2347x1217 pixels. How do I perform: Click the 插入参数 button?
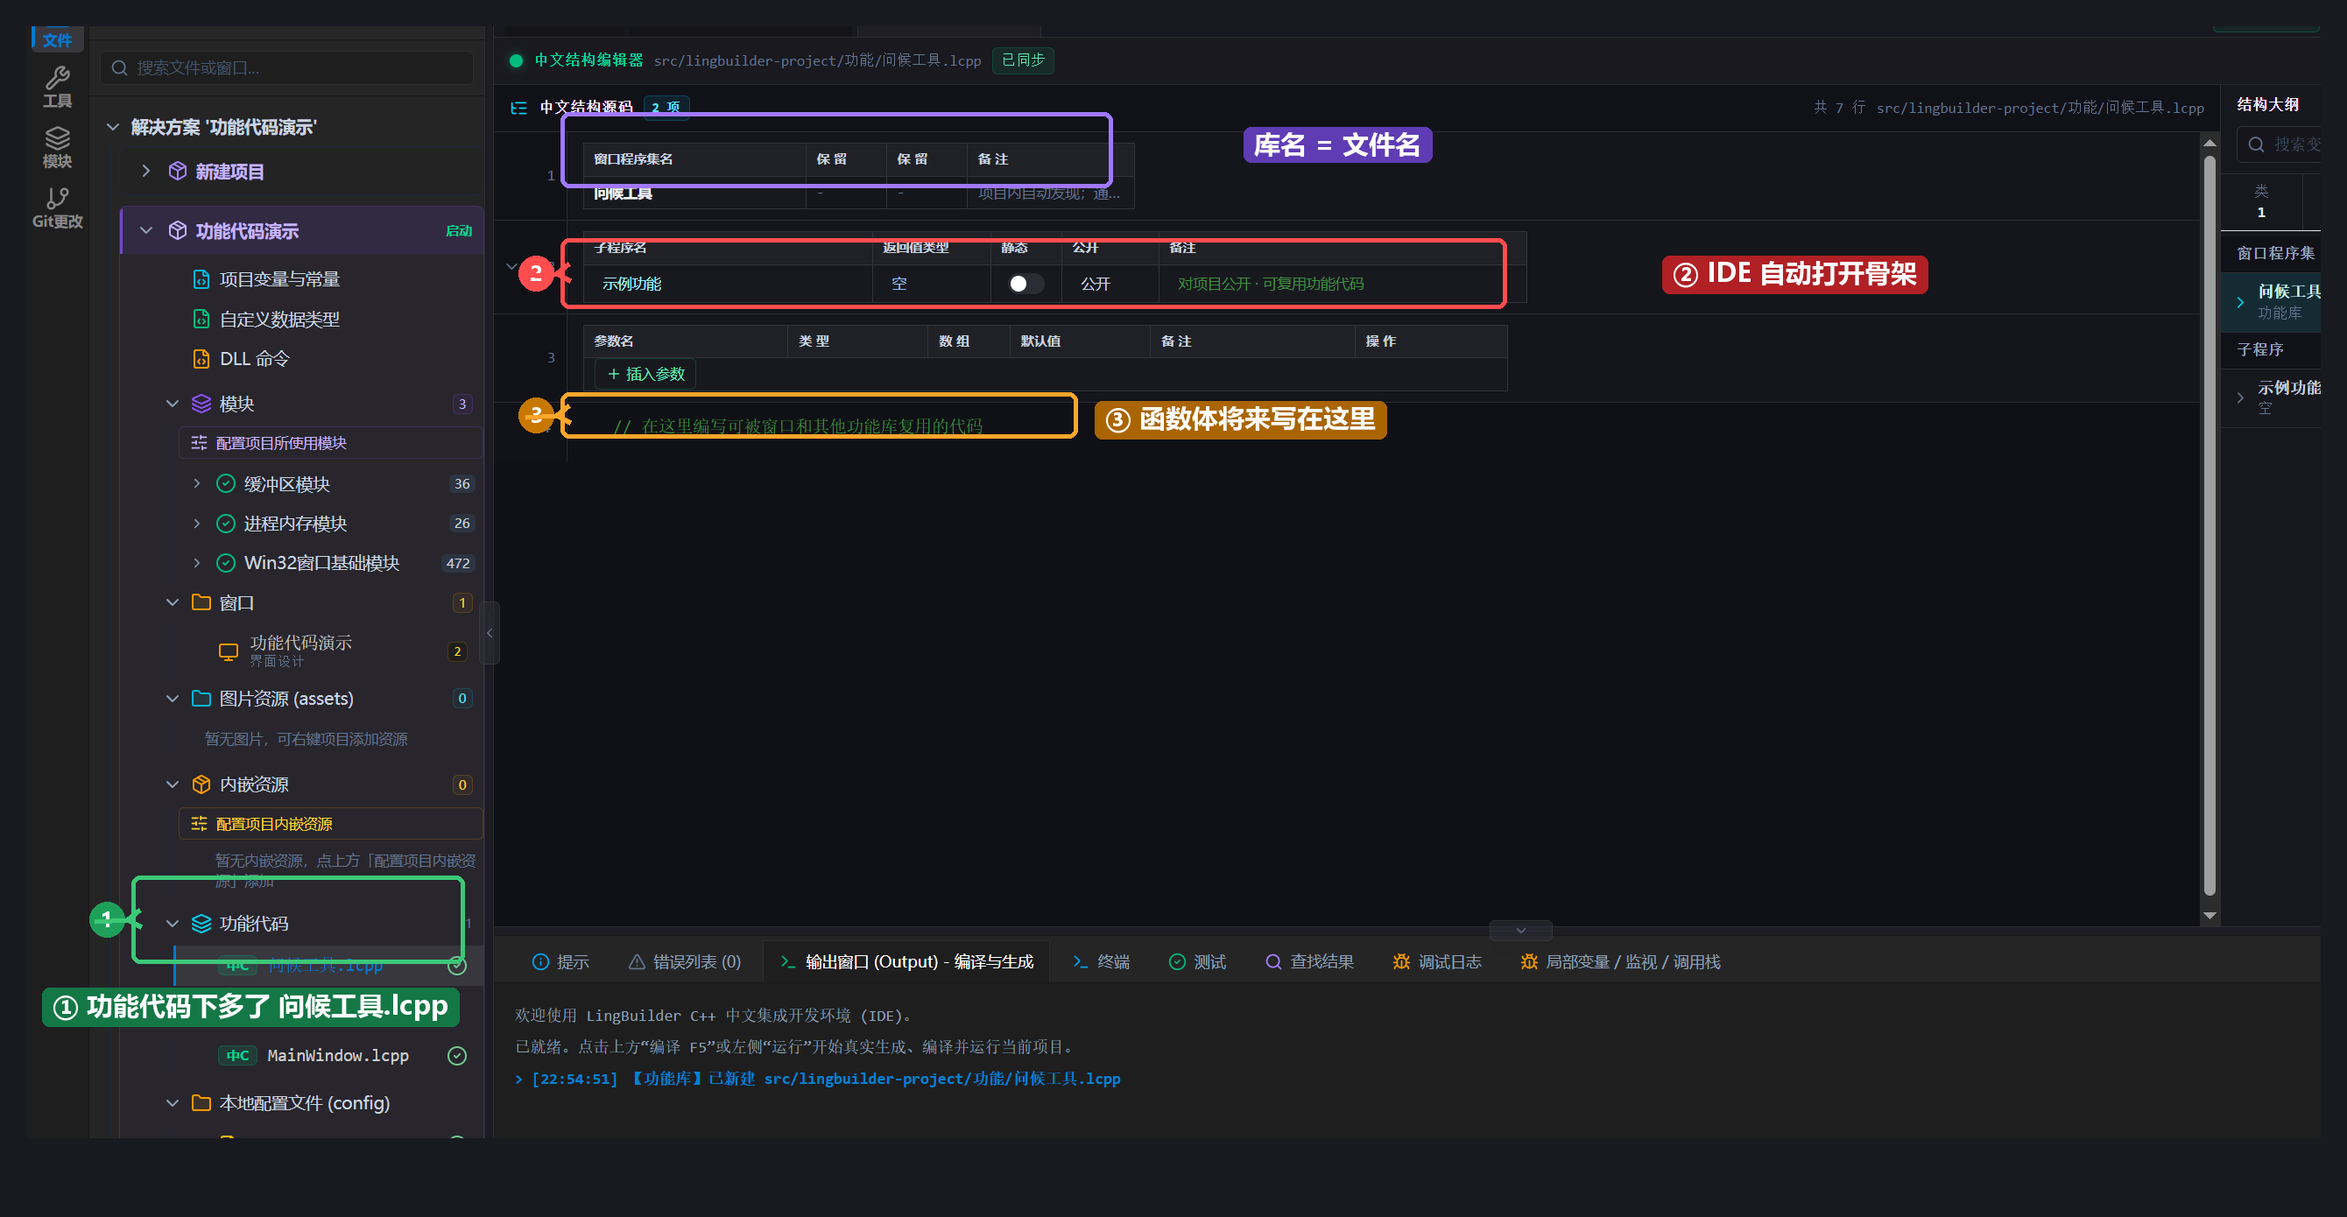[x=646, y=375]
